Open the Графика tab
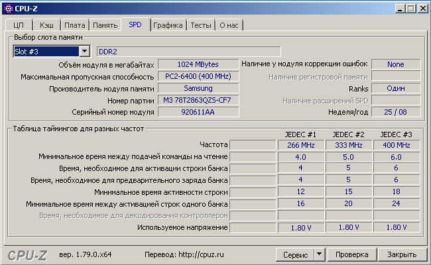The image size is (431, 265). (x=168, y=25)
